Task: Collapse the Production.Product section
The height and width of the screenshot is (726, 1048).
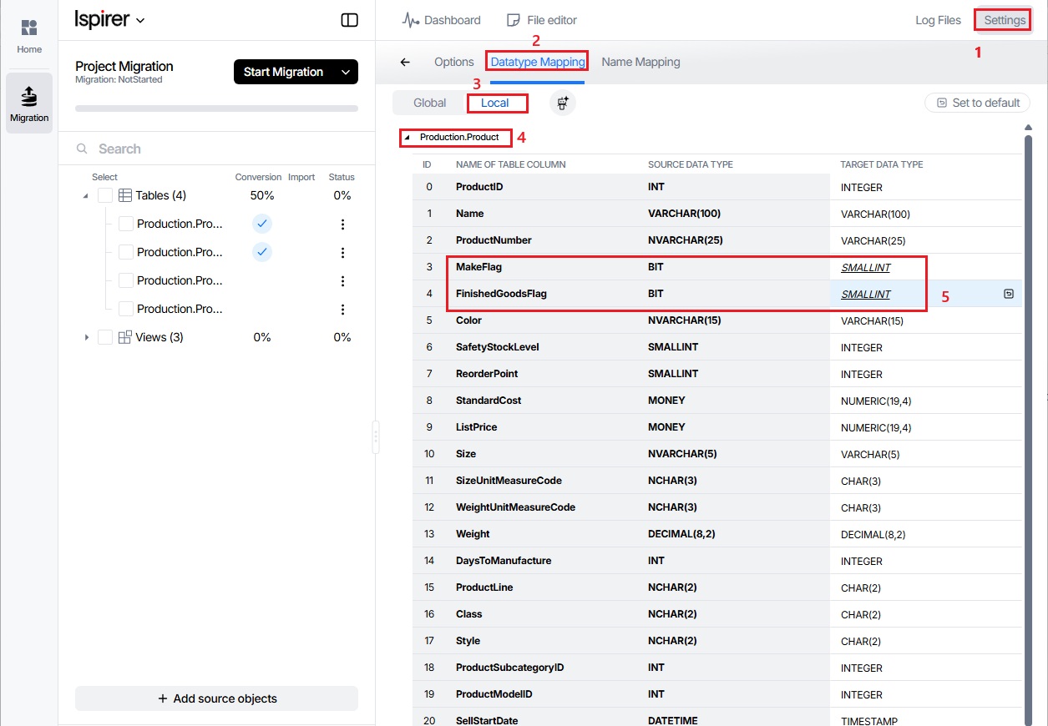Action: click(x=407, y=138)
